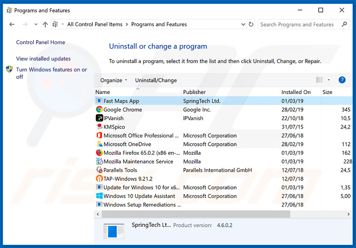Open Control Panel Home link
356x248 pixels.
point(41,42)
